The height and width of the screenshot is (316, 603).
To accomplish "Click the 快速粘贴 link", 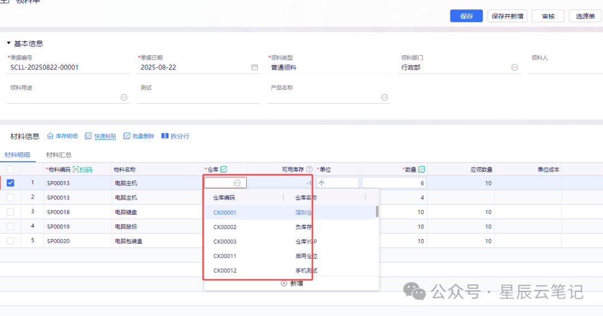I will click(105, 137).
